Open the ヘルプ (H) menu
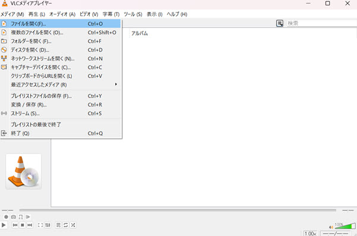 click(176, 14)
